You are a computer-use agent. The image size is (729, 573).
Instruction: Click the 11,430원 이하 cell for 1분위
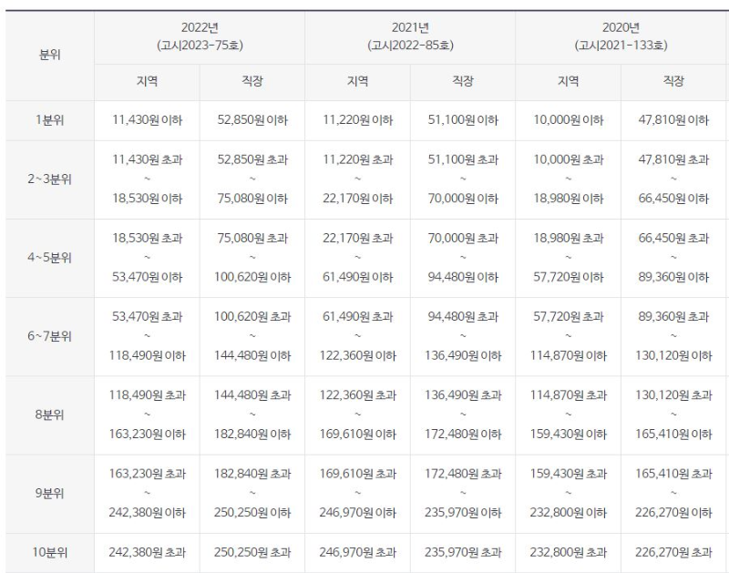point(144,118)
